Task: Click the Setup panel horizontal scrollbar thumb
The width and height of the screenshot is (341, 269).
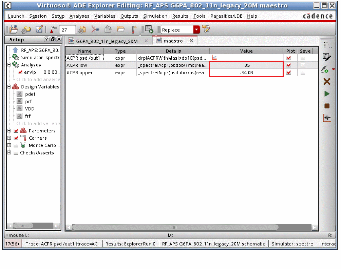Action: (x=23, y=226)
